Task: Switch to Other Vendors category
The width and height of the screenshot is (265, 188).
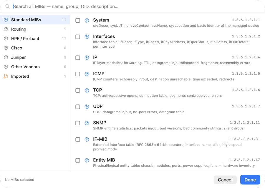Action: tap(35, 67)
